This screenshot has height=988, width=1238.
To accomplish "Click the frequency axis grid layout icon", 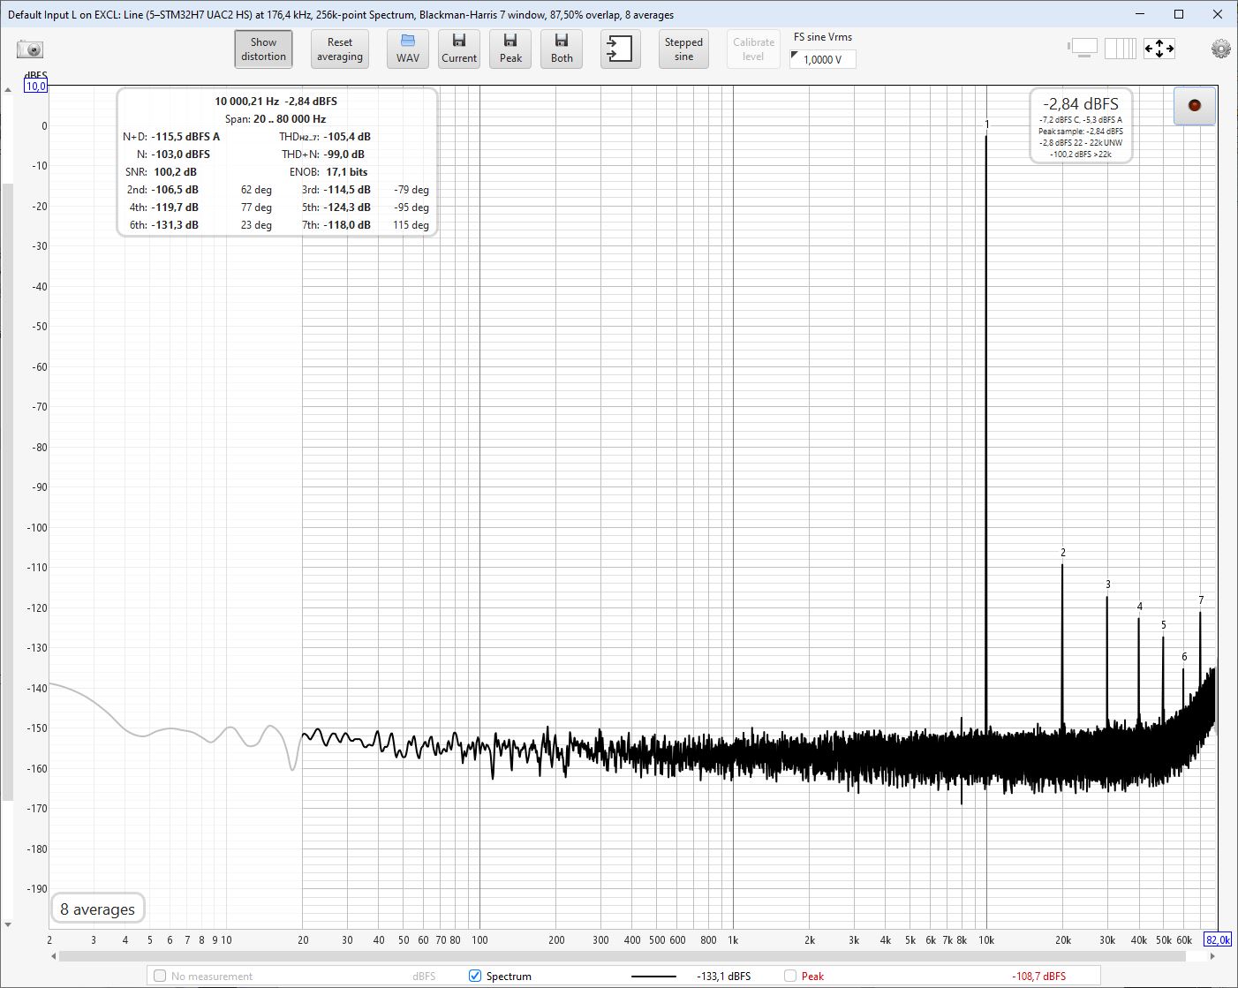I will [1121, 48].
